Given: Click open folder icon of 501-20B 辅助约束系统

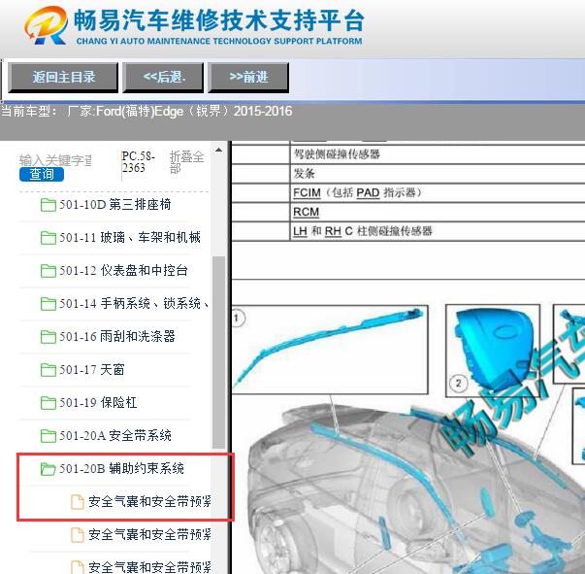Looking at the screenshot, I should pos(49,469).
